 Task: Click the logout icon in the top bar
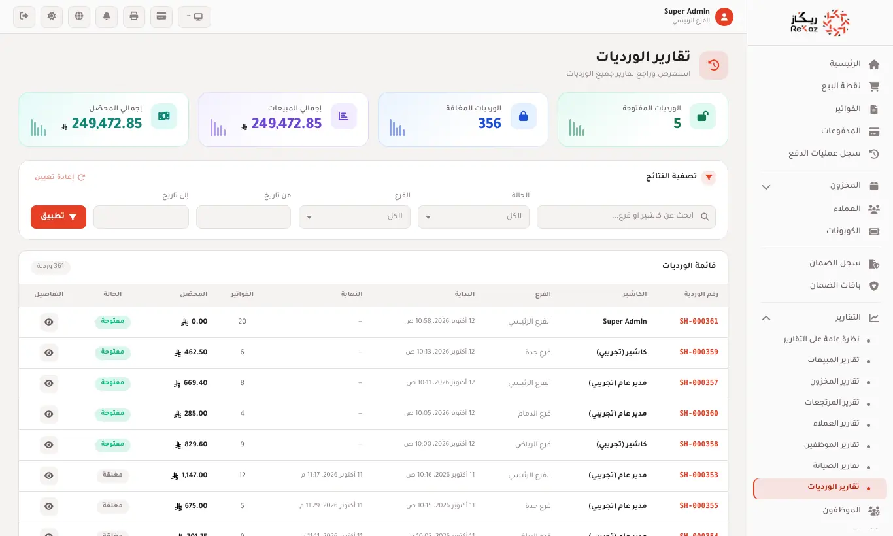24,16
